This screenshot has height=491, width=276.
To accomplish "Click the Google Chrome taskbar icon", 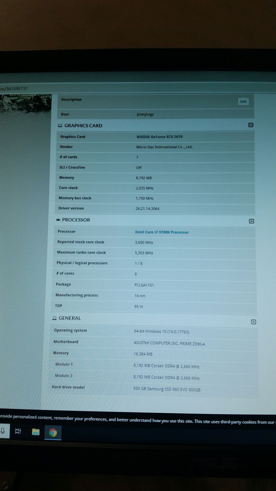I will pos(53,432).
